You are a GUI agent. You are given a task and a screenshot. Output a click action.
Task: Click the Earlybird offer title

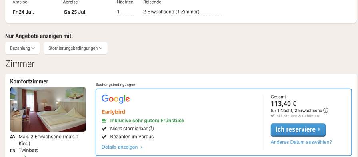pos(114,112)
